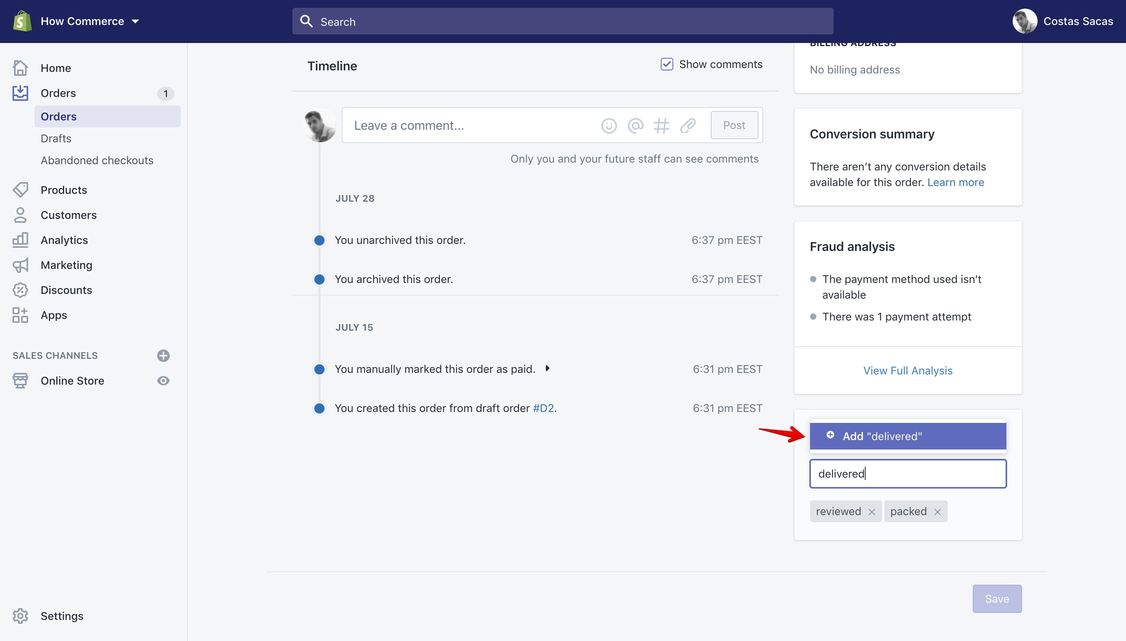Screen dimensions: 1126x641
Task: Open Online Store channel
Action: click(x=72, y=381)
